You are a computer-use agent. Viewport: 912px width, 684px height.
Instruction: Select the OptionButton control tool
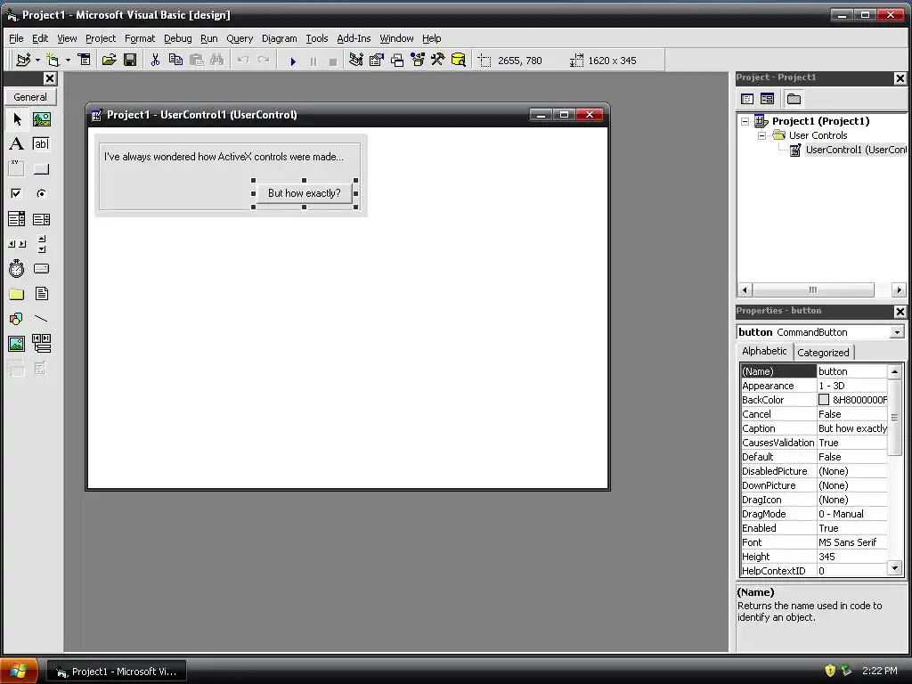click(x=41, y=193)
